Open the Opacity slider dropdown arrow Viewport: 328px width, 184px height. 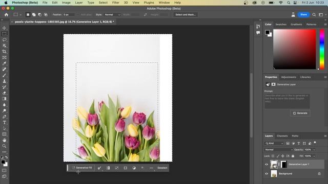pos(314,150)
